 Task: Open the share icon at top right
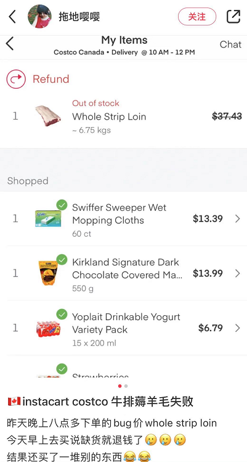tap(233, 17)
